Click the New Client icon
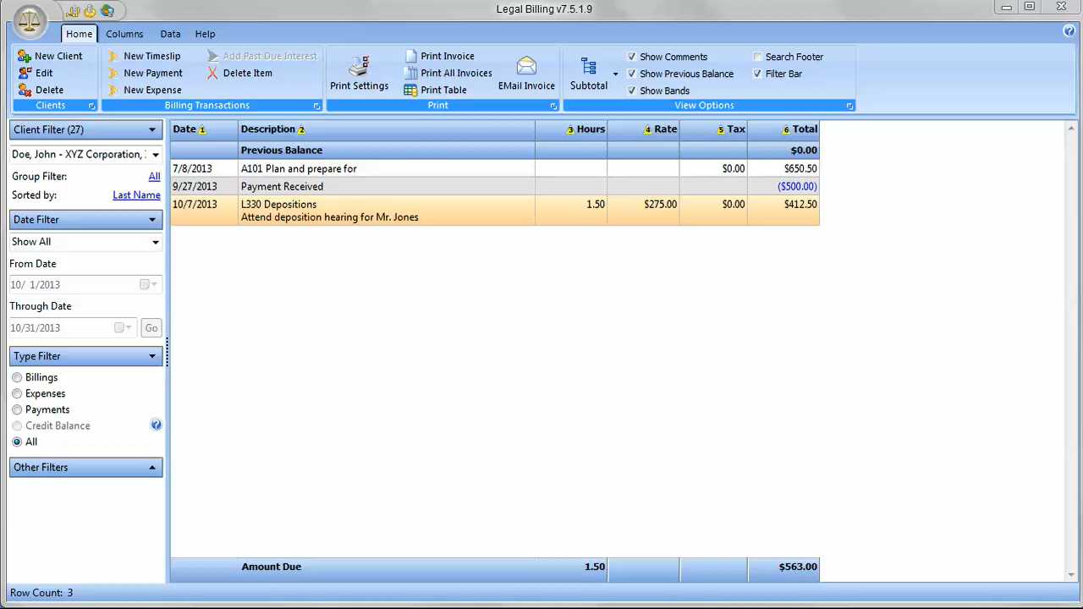The image size is (1083, 609). pyautogui.click(x=25, y=56)
